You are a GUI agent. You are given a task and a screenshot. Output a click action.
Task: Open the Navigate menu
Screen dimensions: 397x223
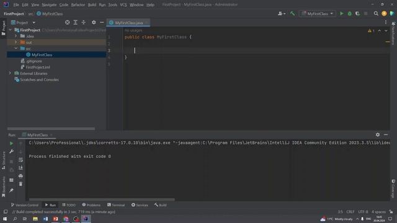tap(49, 4)
